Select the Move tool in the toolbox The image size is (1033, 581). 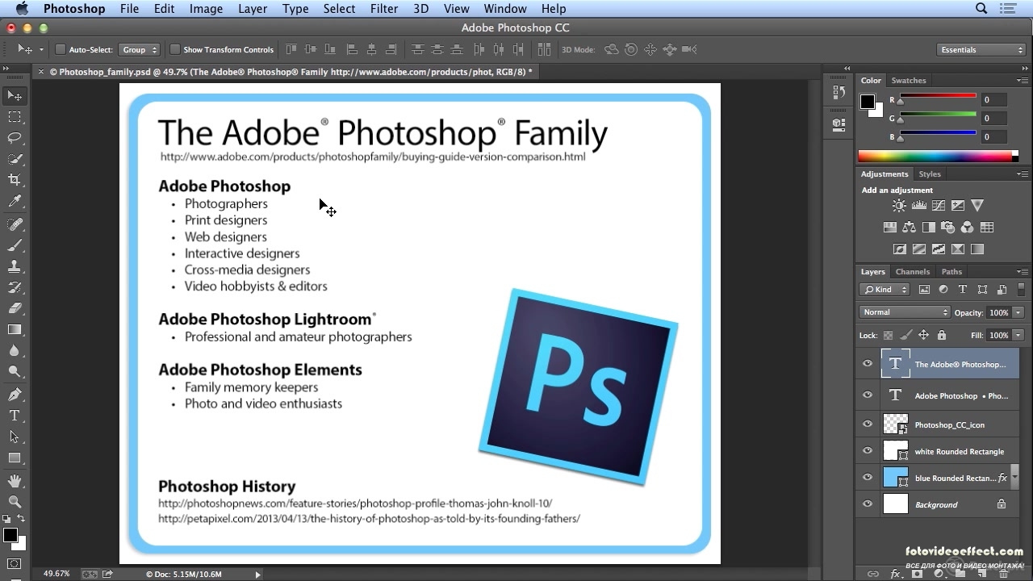15,96
